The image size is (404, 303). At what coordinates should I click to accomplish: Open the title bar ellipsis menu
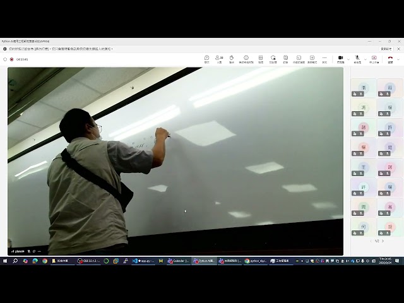pyautogui.click(x=369, y=41)
